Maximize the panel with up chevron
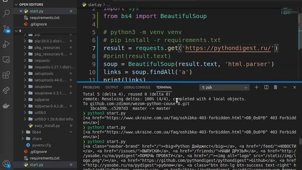 [285, 87]
